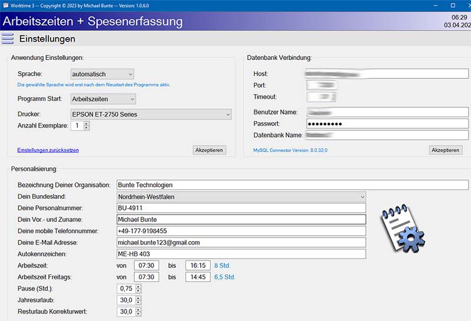Screen dimensions: 471x321
Task: Increase the Pause (Std.) value
Action: click(x=138, y=286)
